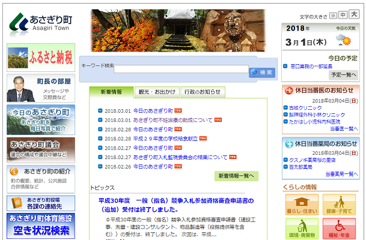Open 2018.02.26 今日のあさぎり町 news link
The image size is (366, 240).
pyautogui.click(x=153, y=167)
